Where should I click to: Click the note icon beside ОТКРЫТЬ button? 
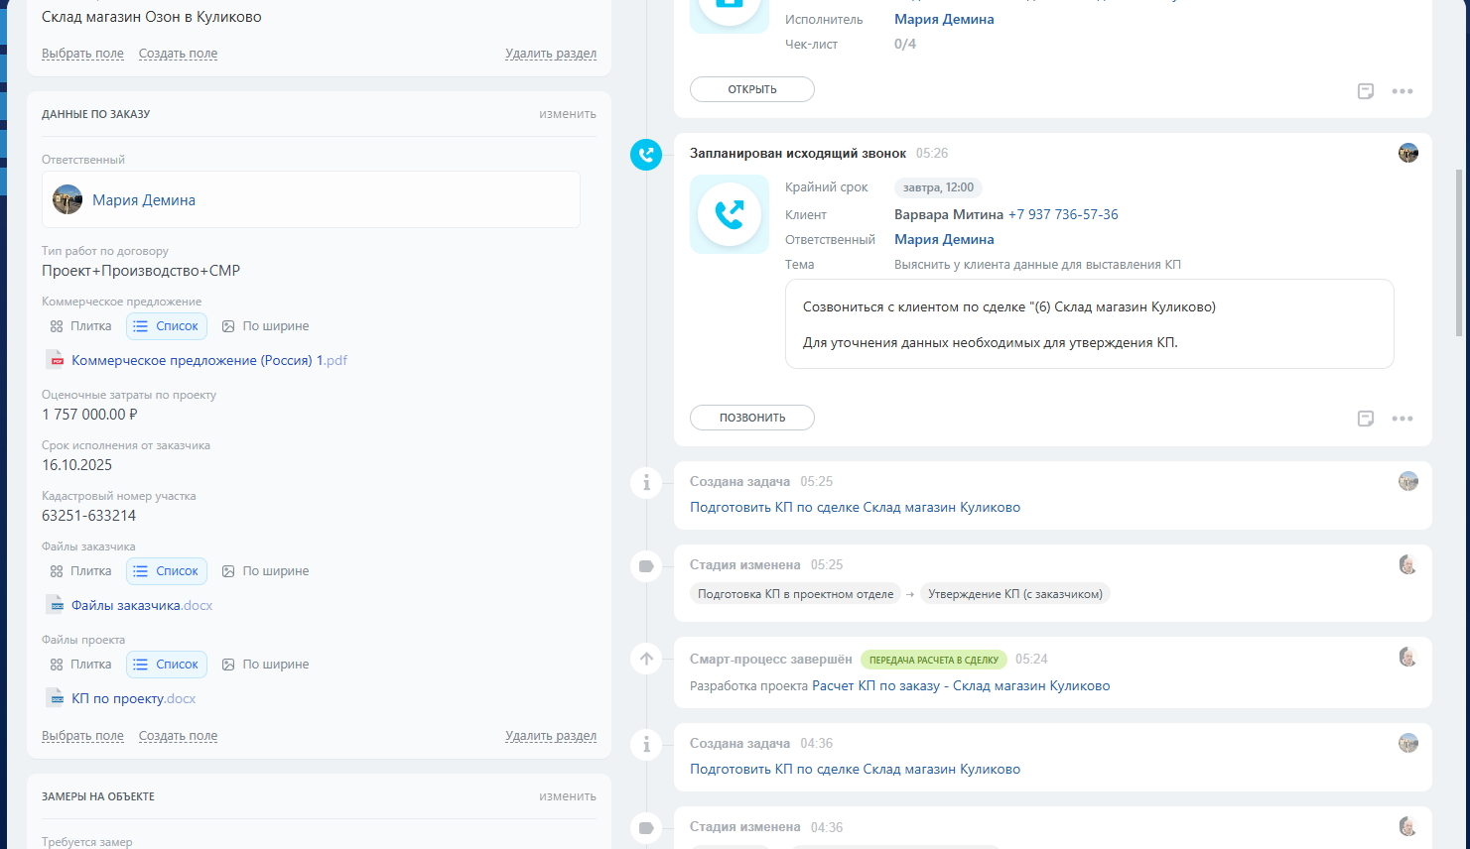pos(1366,91)
